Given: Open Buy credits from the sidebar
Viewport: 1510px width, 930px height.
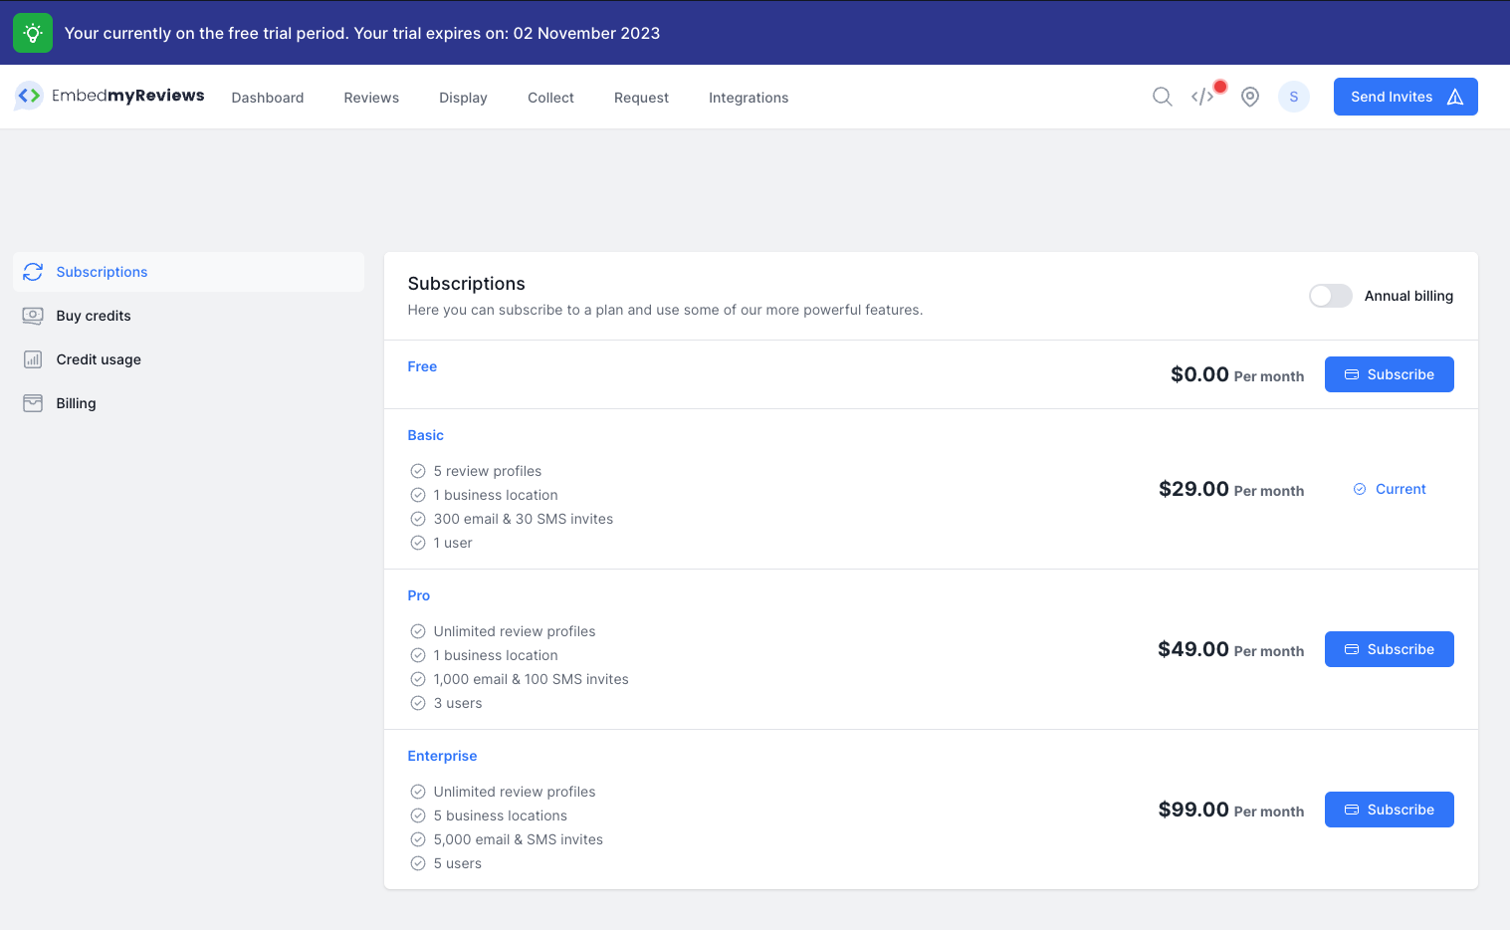Looking at the screenshot, I should pos(94,316).
